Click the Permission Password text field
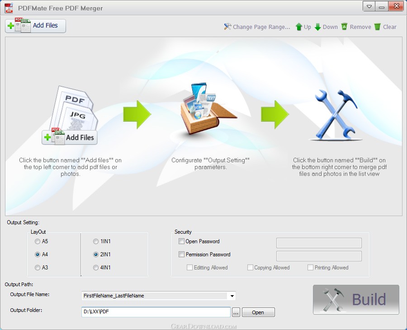 (x=319, y=256)
